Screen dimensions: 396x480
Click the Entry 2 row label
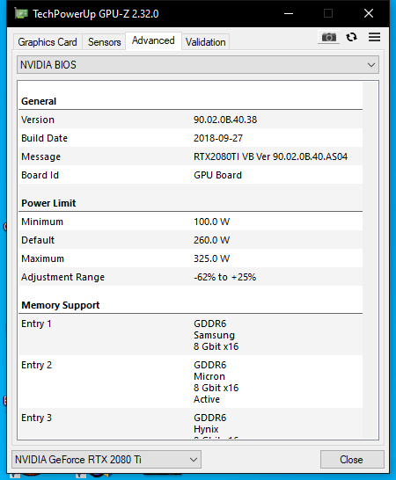[x=36, y=365]
